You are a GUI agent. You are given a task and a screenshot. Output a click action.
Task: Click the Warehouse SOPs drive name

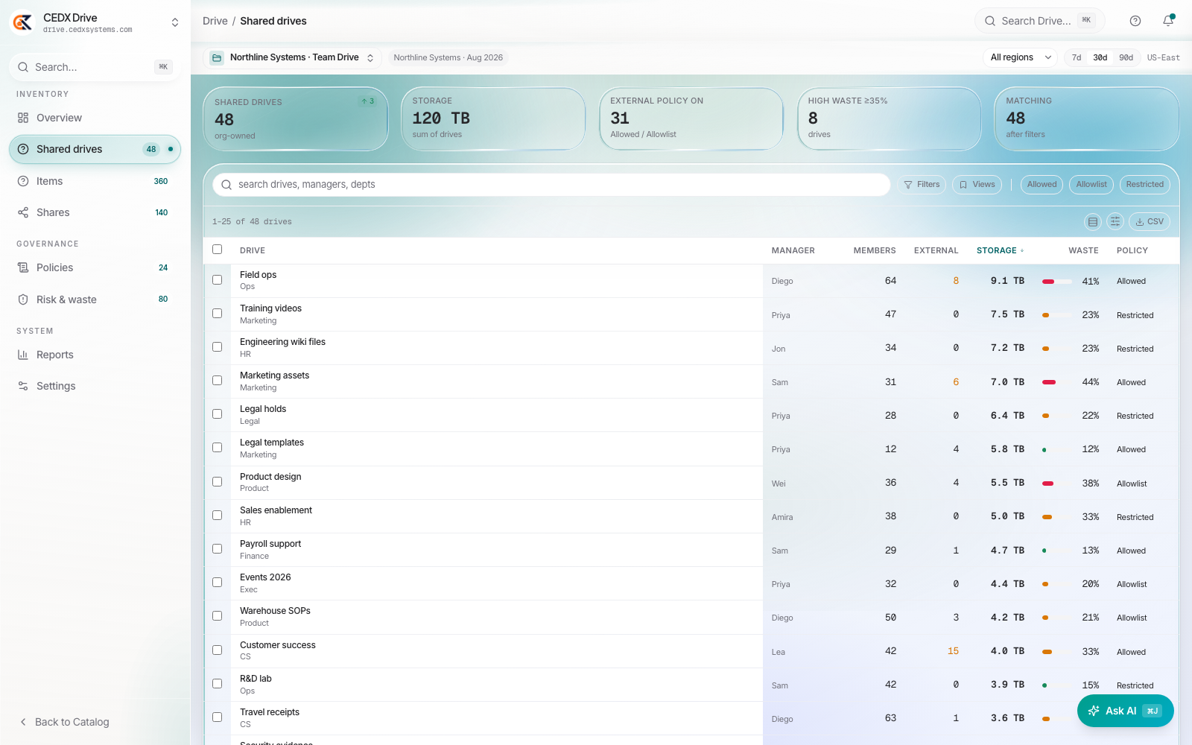(x=275, y=611)
